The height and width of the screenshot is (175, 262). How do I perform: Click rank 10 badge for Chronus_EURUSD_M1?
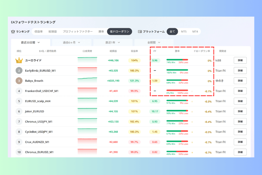[x=19, y=152]
